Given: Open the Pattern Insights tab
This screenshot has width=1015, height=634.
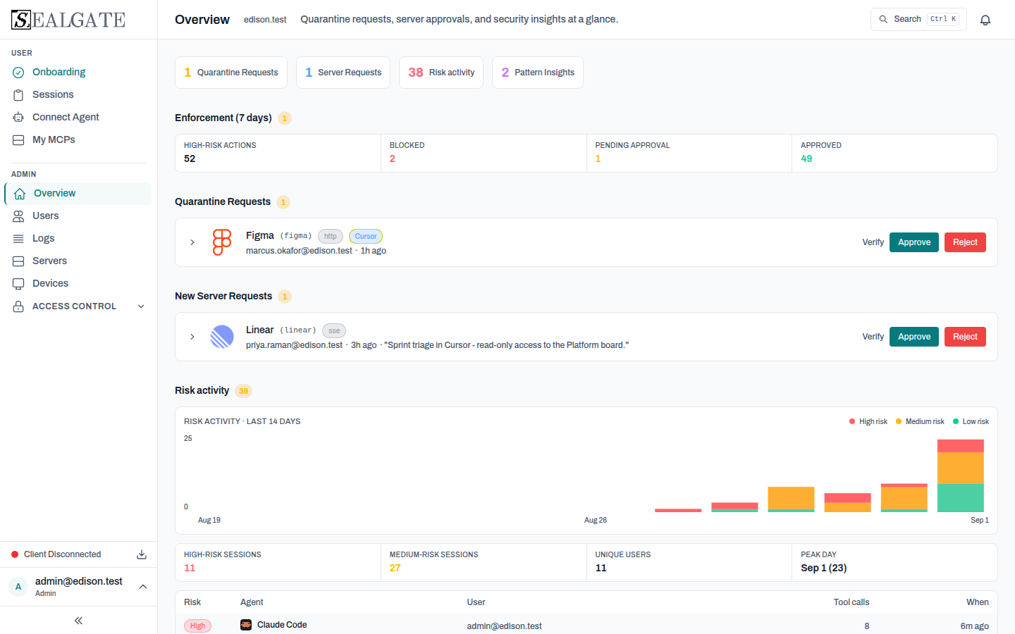Looking at the screenshot, I should (x=538, y=73).
